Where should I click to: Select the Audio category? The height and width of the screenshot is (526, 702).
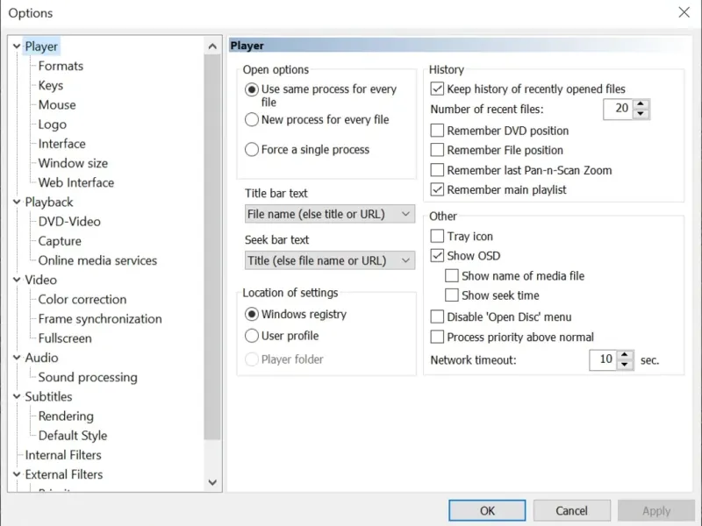pos(41,358)
